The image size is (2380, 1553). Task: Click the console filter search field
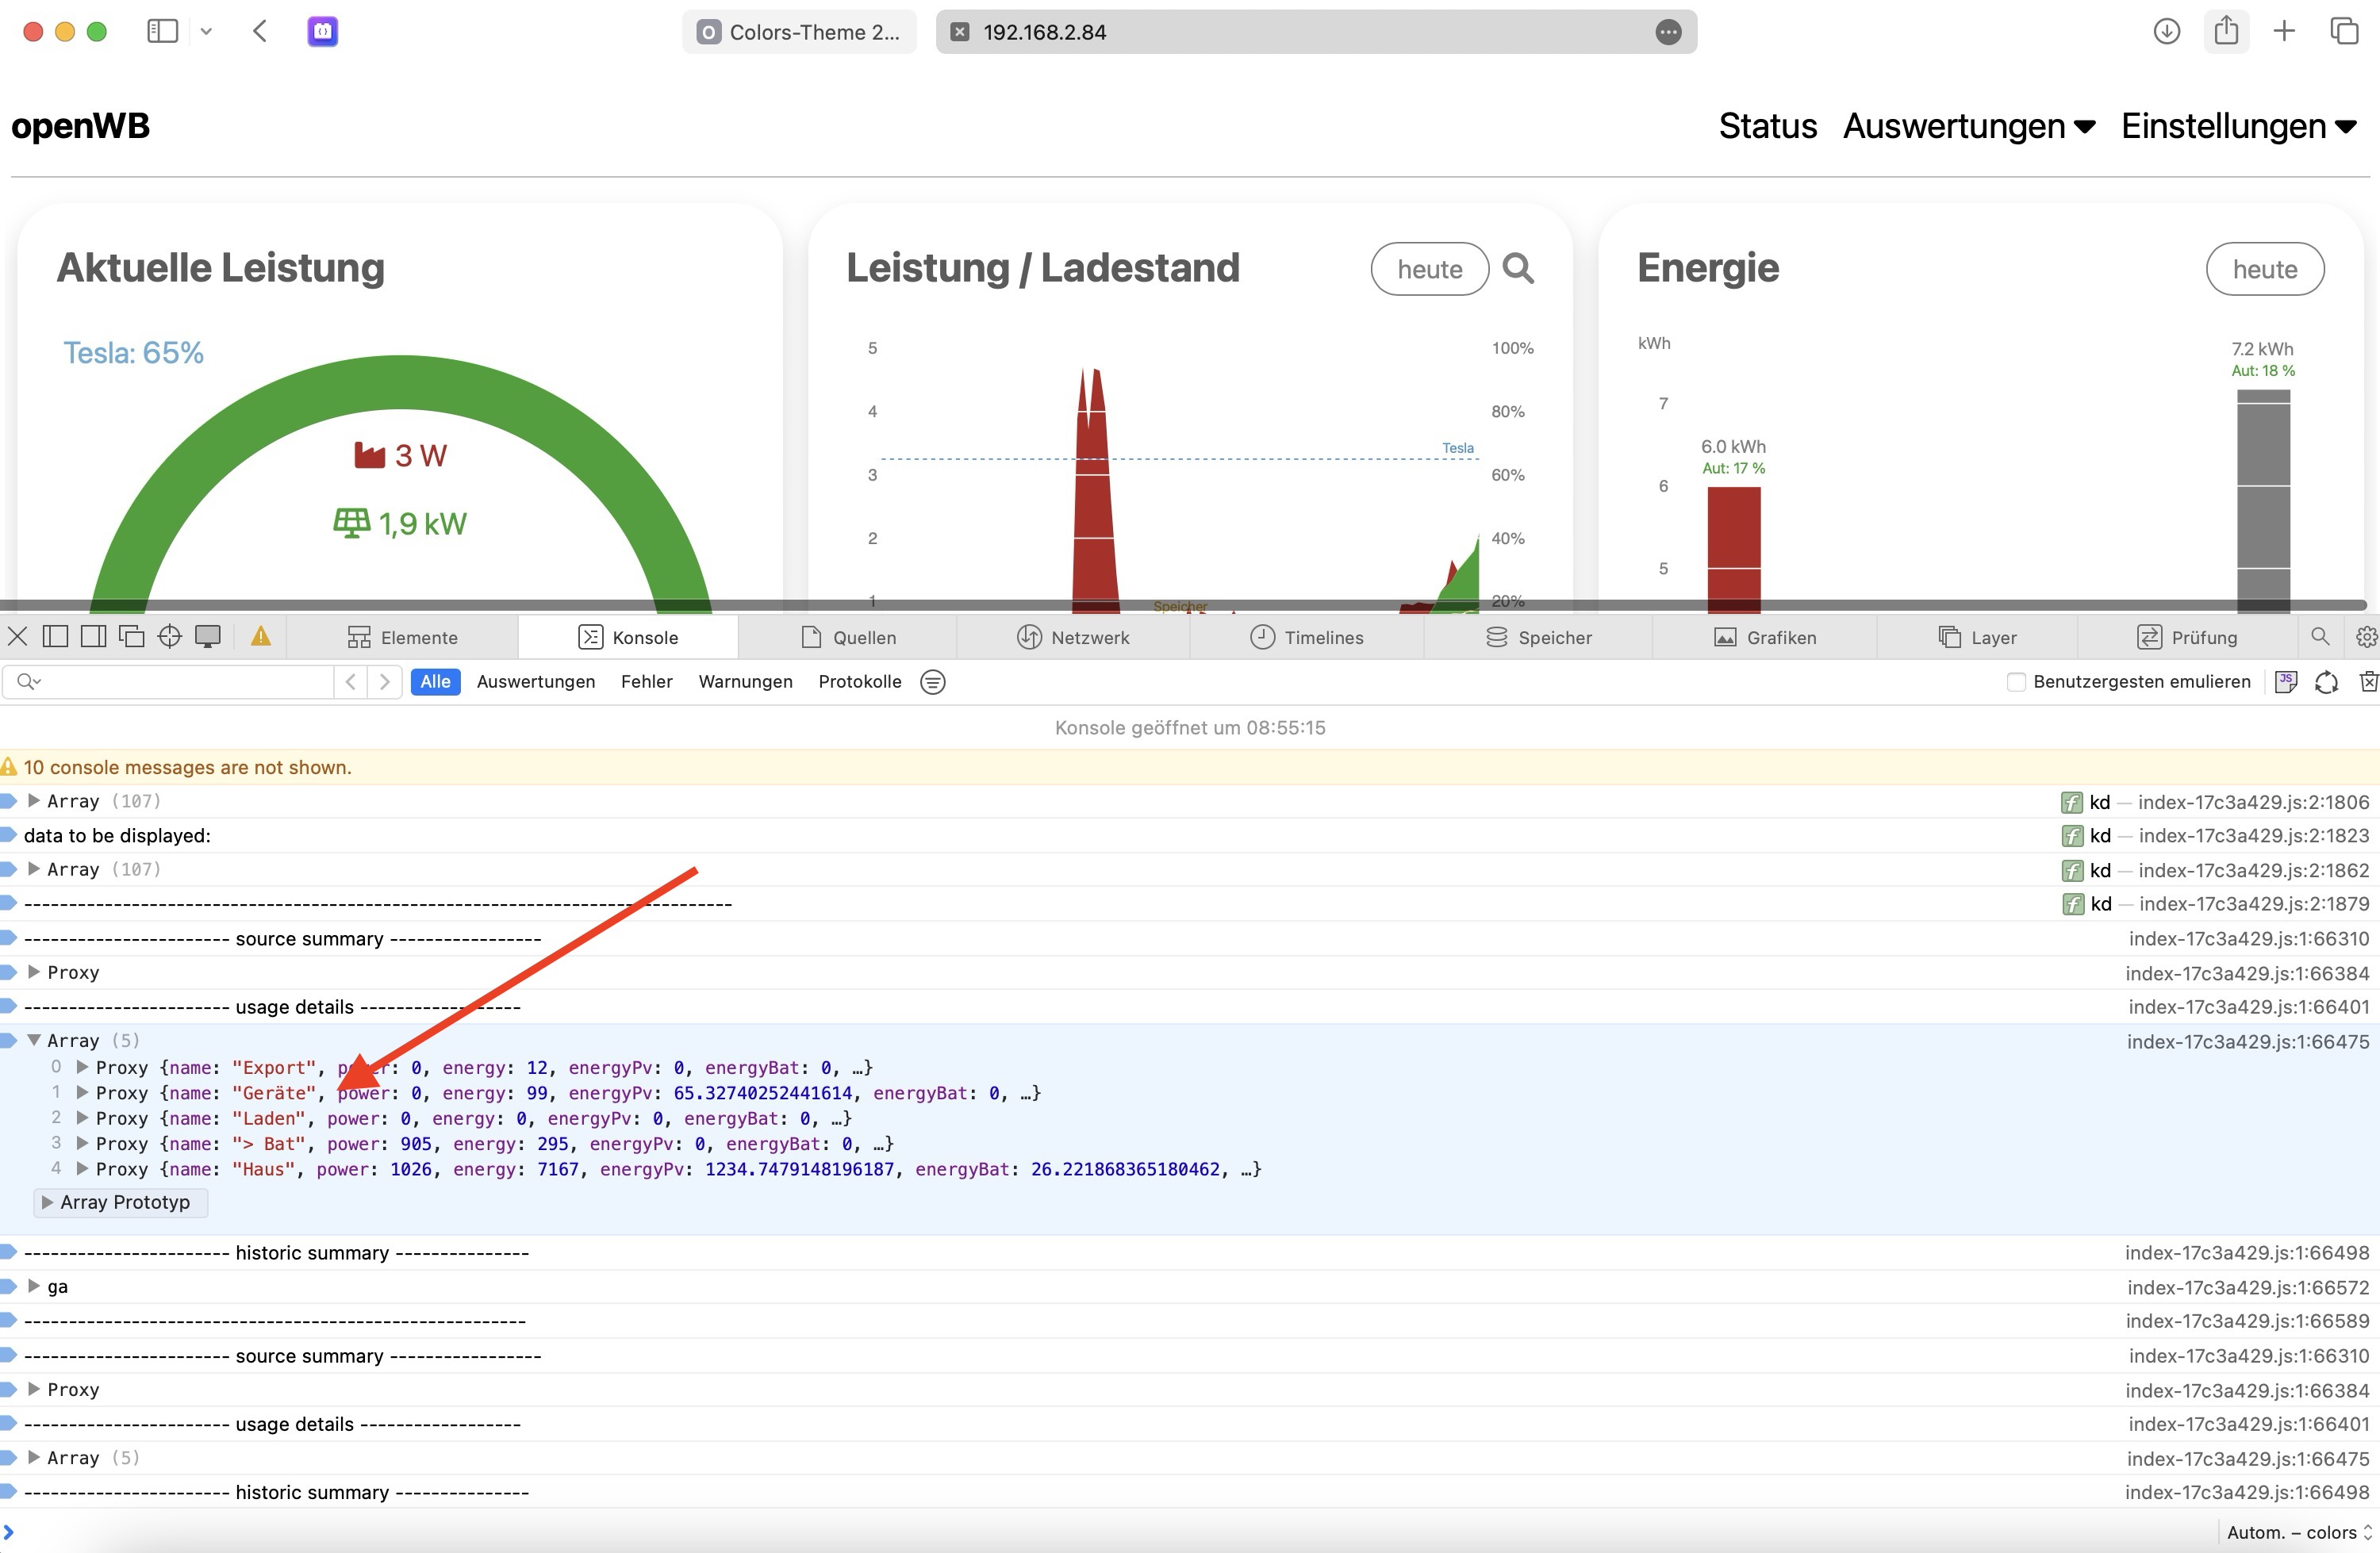(x=180, y=682)
